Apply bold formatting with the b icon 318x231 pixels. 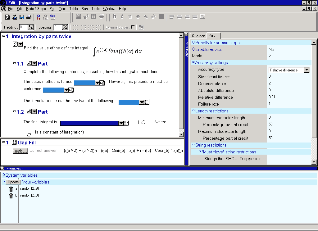(x=115, y=17)
